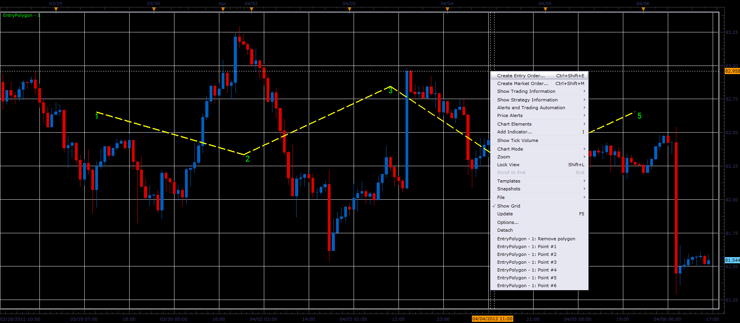Select EntryPolygon - 1: Point #2
Screen dimensions: 740x323
539,254
